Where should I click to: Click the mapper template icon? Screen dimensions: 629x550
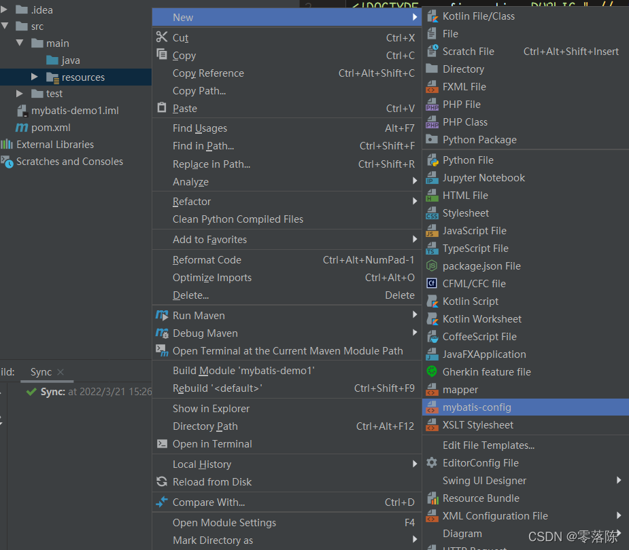pos(432,389)
